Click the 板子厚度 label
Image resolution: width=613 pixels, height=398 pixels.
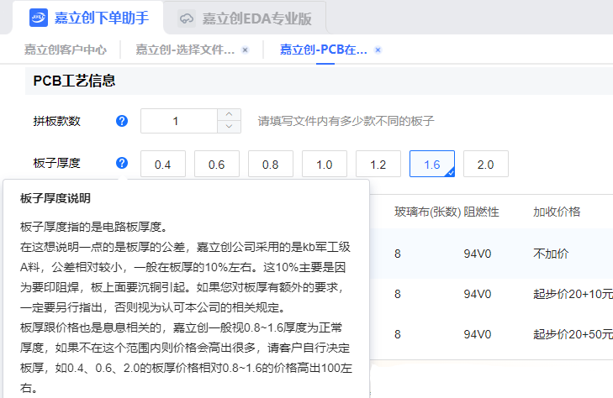(x=56, y=163)
